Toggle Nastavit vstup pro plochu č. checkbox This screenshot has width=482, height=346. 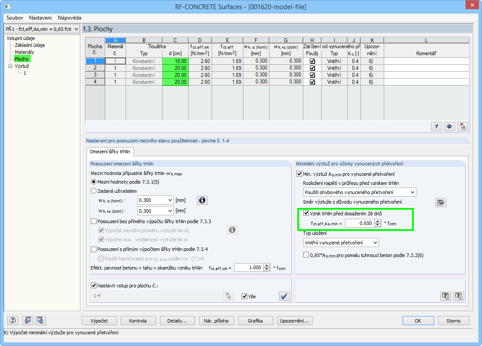[94, 285]
